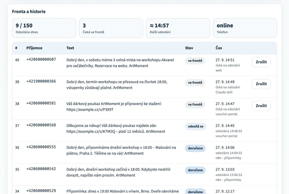Click timestamp '27. 9. 14:49'
The height and width of the screenshot is (194, 289).
[x=225, y=82]
